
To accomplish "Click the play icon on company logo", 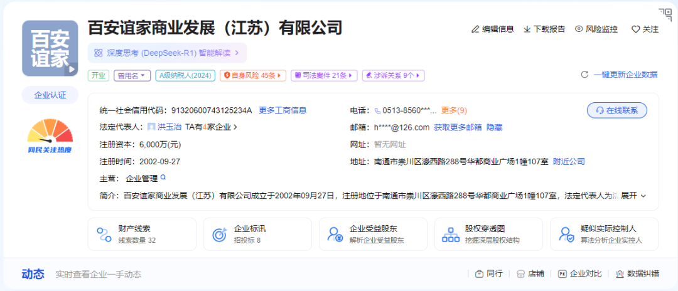I will click(x=72, y=69).
